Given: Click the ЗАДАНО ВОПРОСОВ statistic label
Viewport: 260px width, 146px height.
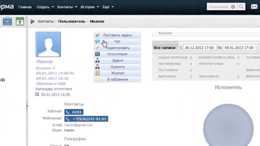Looking at the screenshot, I should (173, 58).
